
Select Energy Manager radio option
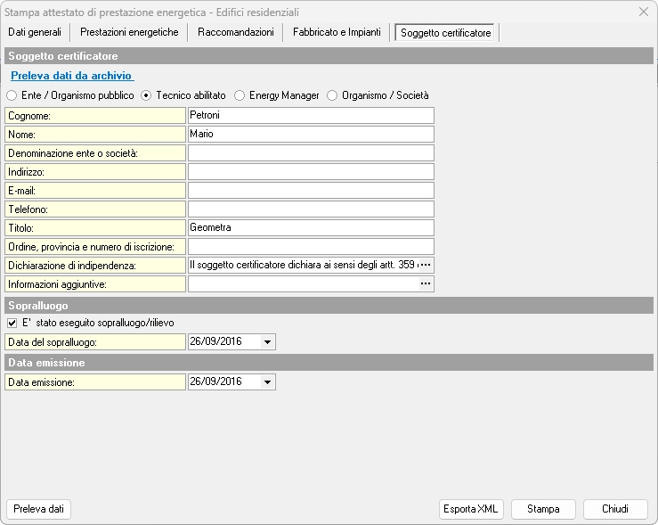[x=240, y=95]
